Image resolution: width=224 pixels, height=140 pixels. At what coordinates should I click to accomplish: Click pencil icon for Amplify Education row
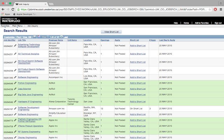(15, 114)
